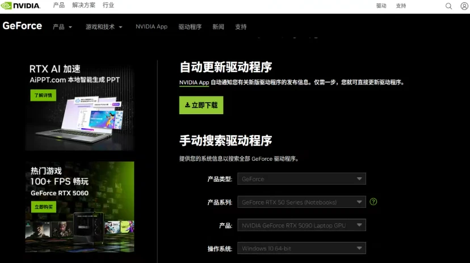Go to the 驱动程序 tab in GeForce nav
Viewport: 470px width, 263px height.
(190, 27)
